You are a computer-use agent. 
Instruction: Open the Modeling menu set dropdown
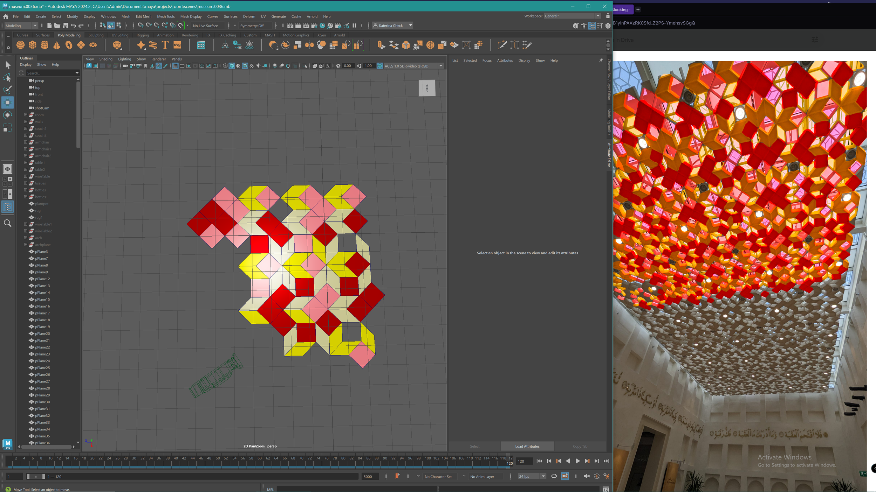[21, 26]
